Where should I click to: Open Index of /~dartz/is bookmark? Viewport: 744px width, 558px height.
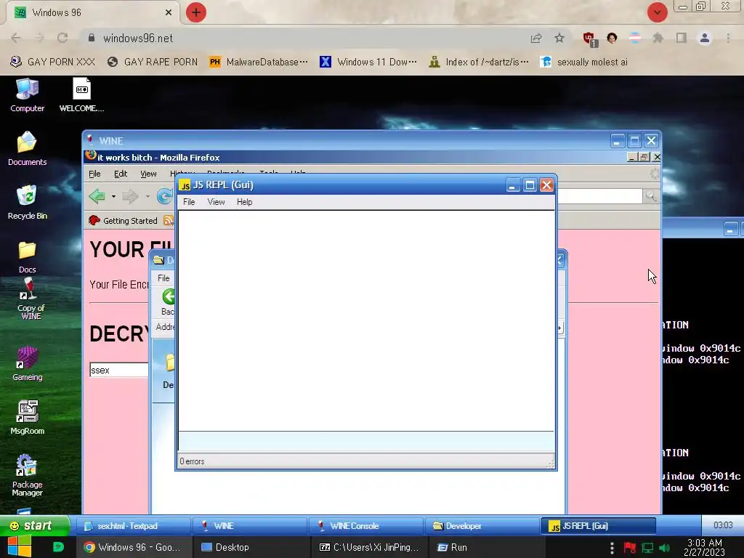pos(479,62)
